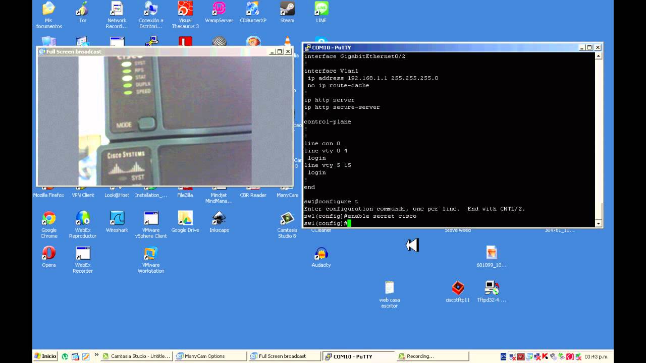Screen dimensions: 646x363
Task: Click the Full Screen broadcast title icon
Action: (x=42, y=51)
